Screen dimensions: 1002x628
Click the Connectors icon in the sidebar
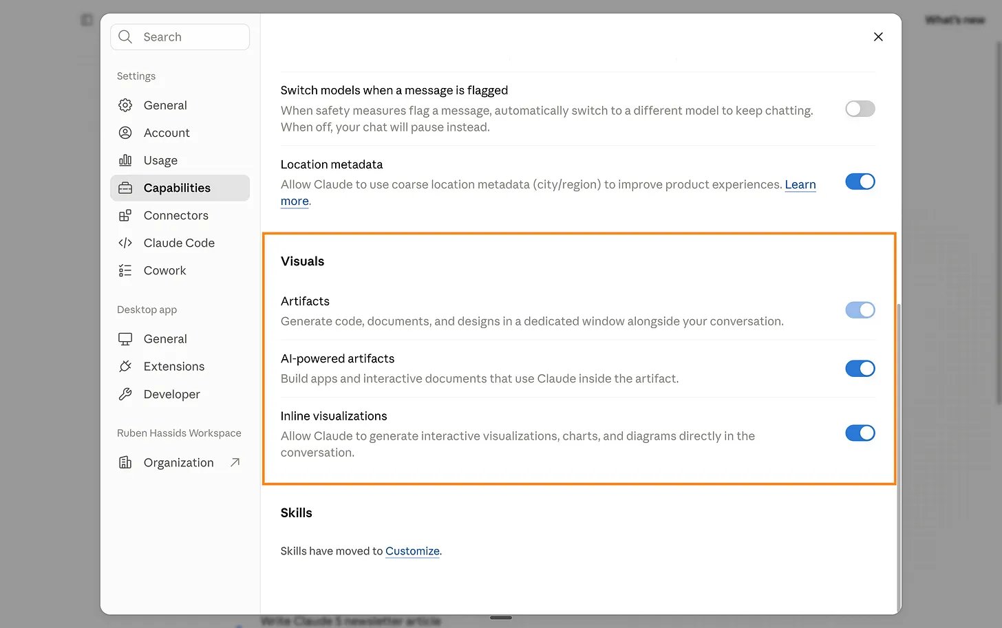click(125, 215)
